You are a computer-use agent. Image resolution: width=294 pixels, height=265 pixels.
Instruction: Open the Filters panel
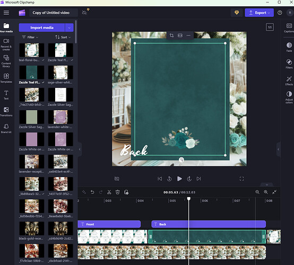point(289,64)
